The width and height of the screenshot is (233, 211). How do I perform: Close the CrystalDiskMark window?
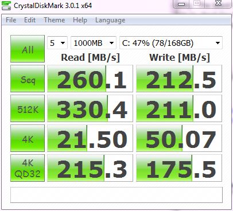218,3
